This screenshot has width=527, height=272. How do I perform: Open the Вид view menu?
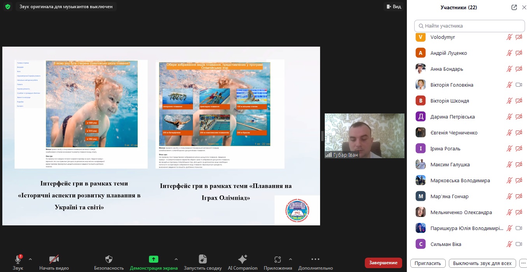point(393,7)
